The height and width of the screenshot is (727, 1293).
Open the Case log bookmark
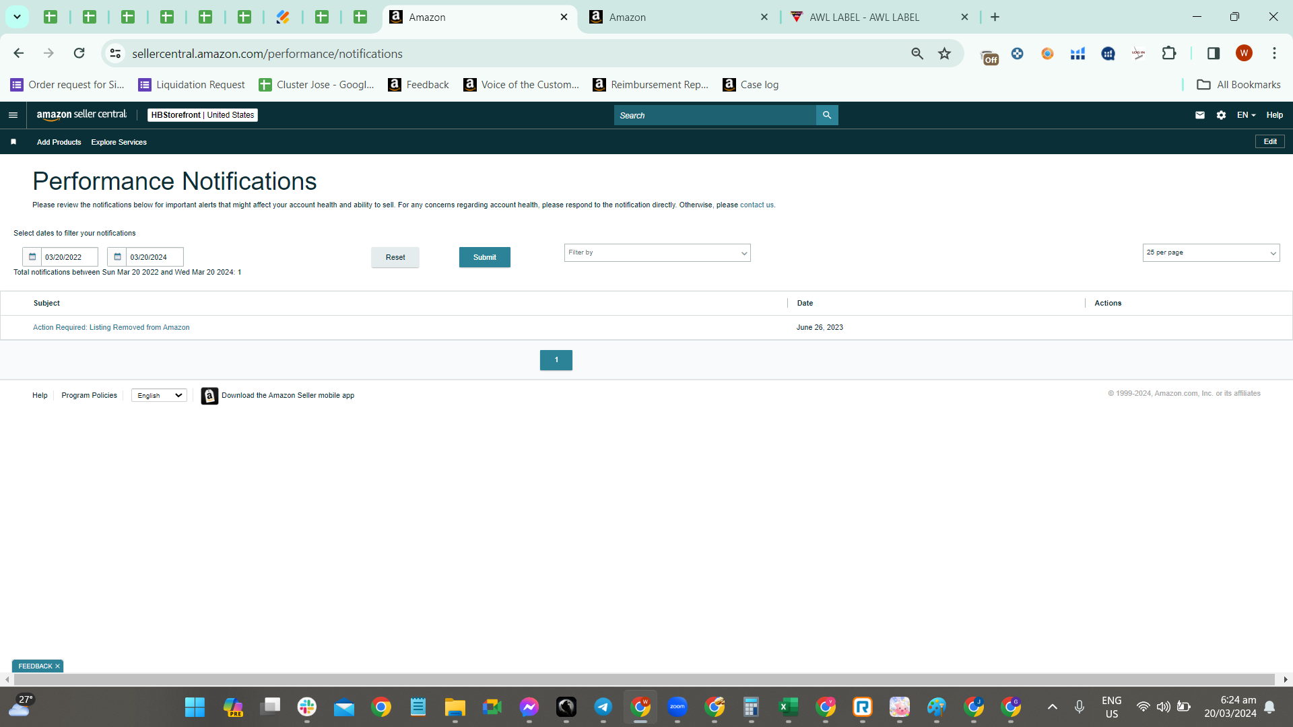tap(751, 85)
